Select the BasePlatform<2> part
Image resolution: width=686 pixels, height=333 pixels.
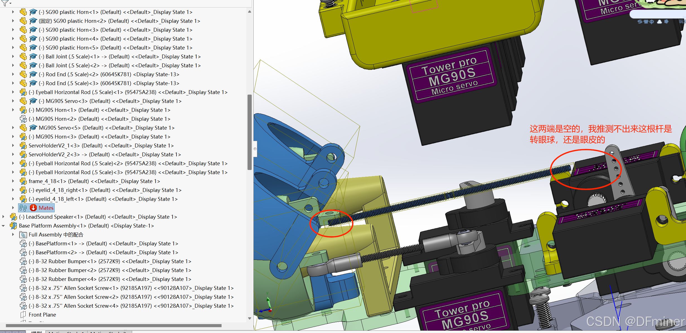click(x=103, y=252)
